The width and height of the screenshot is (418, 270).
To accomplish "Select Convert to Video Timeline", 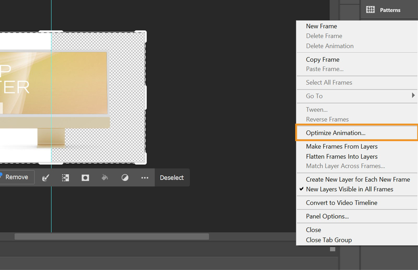I will point(341,203).
